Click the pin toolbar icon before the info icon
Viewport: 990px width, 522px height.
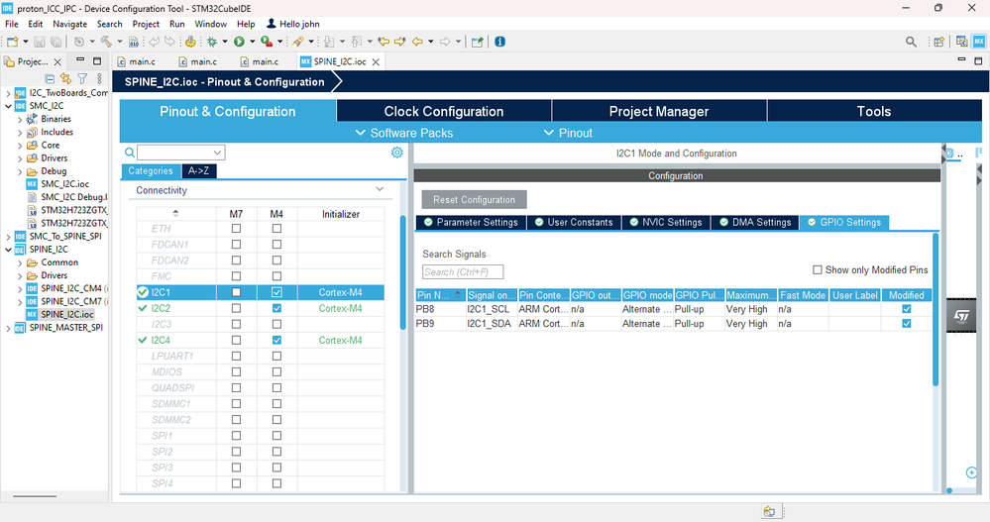tap(478, 42)
